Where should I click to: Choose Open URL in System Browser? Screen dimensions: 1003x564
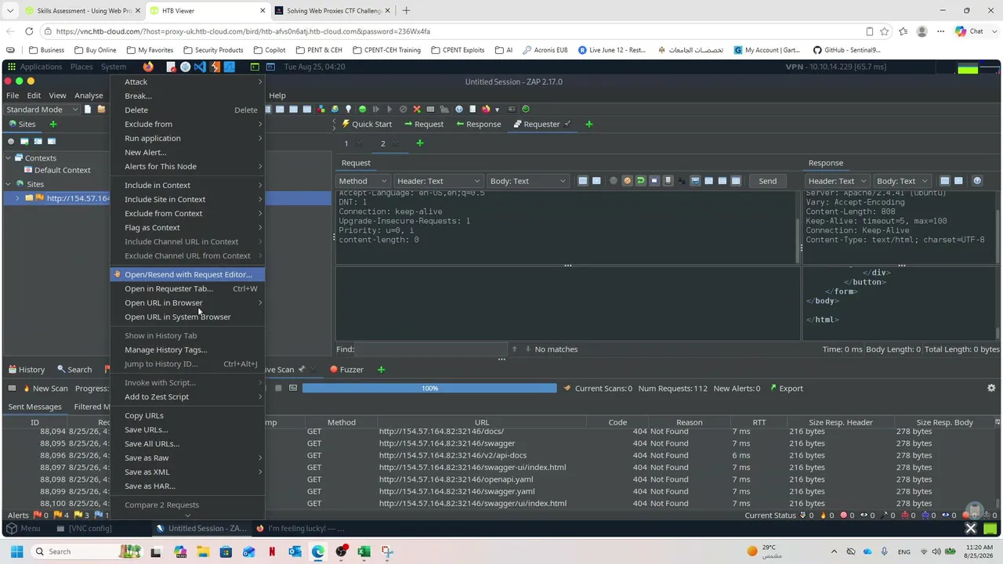pos(187,316)
